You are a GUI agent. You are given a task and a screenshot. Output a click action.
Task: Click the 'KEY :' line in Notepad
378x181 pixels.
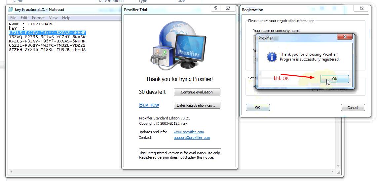coord(17,28)
